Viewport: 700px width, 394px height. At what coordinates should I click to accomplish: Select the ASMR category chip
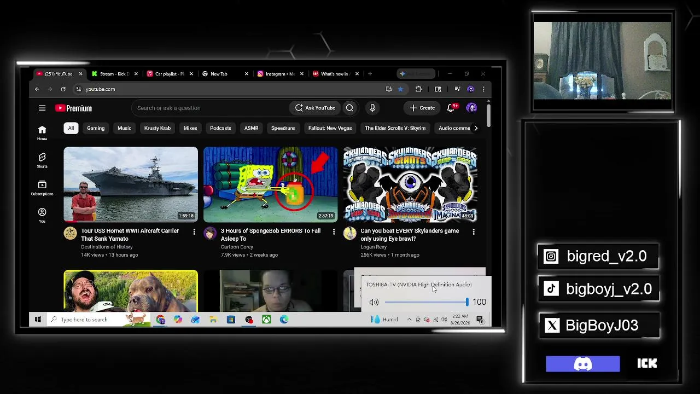coord(251,128)
